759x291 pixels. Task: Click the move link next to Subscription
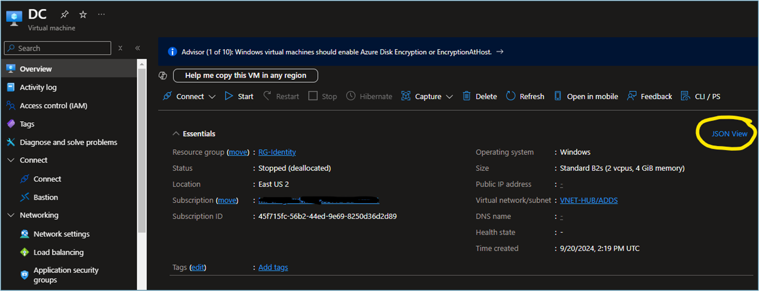[227, 200]
